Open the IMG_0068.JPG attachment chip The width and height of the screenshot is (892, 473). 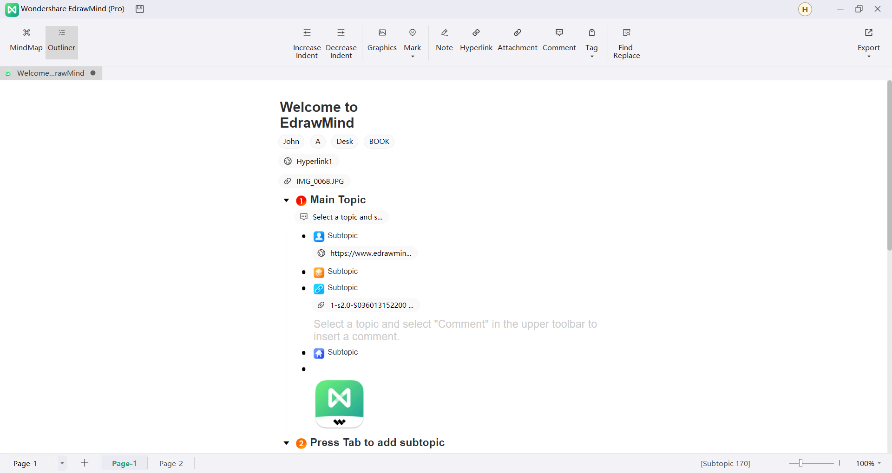click(314, 181)
